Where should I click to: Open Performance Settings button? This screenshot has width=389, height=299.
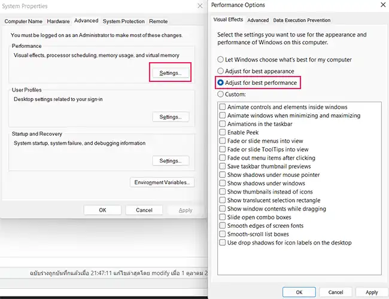pos(170,73)
